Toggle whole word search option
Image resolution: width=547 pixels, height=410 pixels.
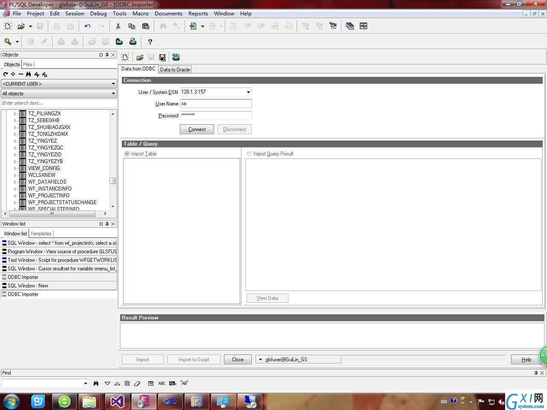173,384
